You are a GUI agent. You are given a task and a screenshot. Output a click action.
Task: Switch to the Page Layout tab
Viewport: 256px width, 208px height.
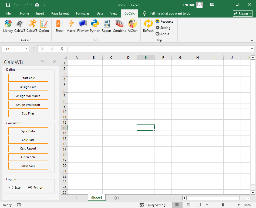click(60, 13)
